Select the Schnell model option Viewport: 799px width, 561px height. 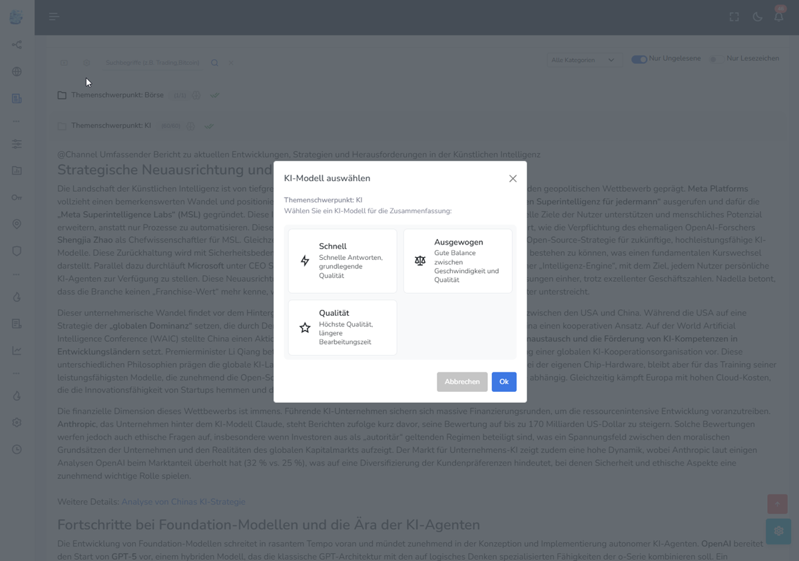click(x=342, y=261)
